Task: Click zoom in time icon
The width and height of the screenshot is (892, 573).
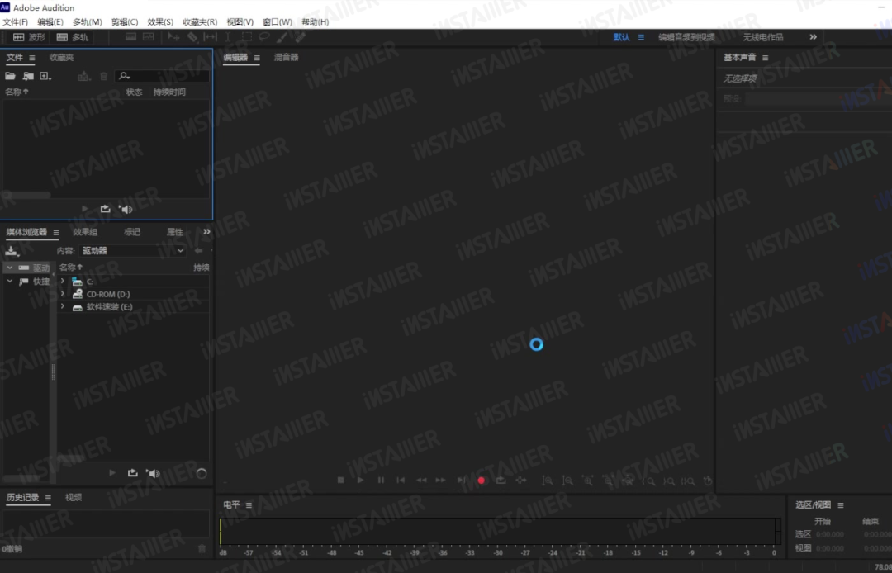Action: coord(588,481)
